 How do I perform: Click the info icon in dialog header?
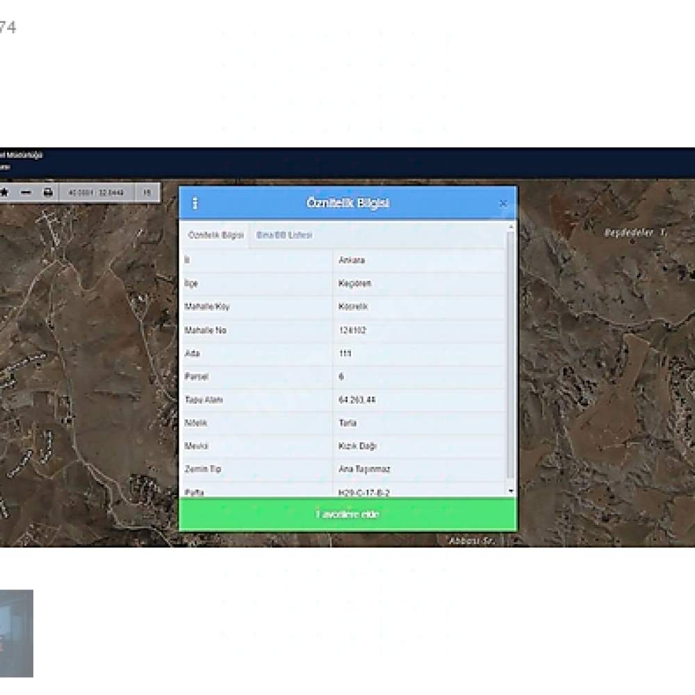[x=195, y=203]
